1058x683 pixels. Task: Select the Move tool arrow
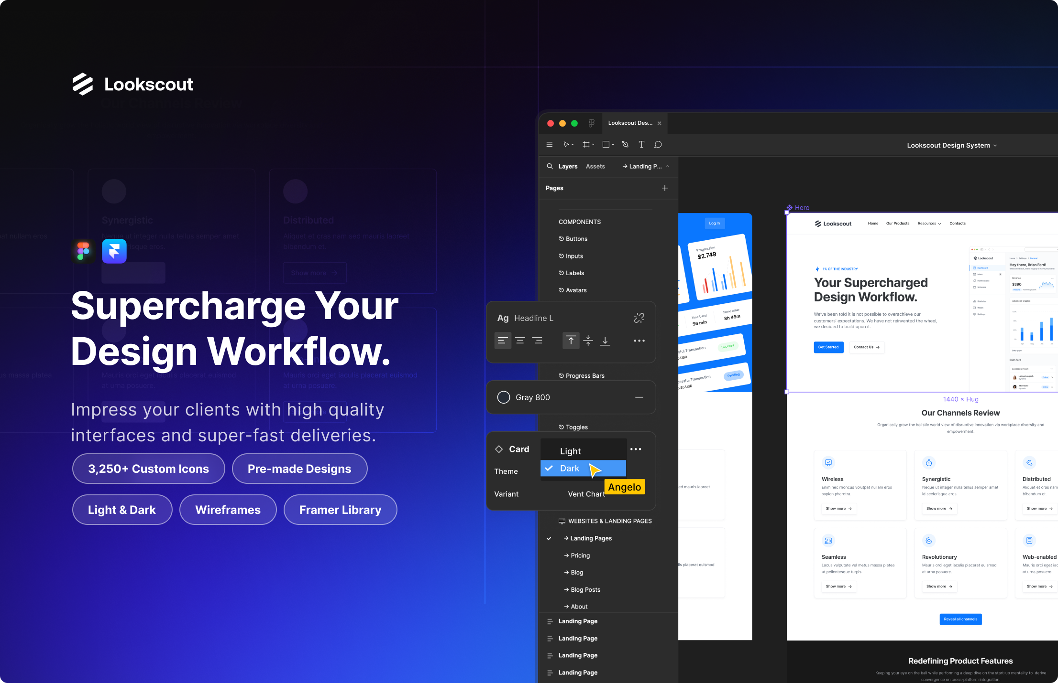pos(566,144)
